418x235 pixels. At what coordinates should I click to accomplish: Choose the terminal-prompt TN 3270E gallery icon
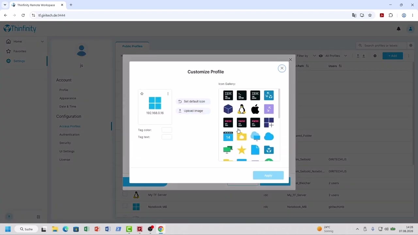pos(242,95)
